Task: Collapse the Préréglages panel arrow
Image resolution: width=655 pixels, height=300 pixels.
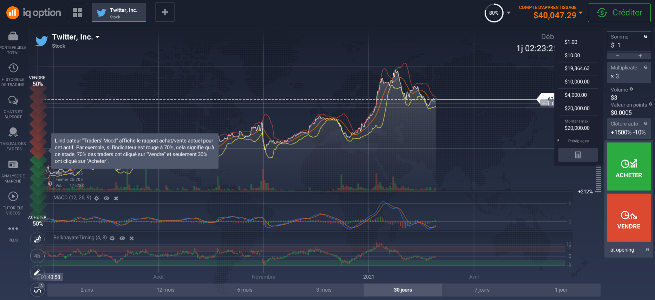Action: tap(558, 141)
